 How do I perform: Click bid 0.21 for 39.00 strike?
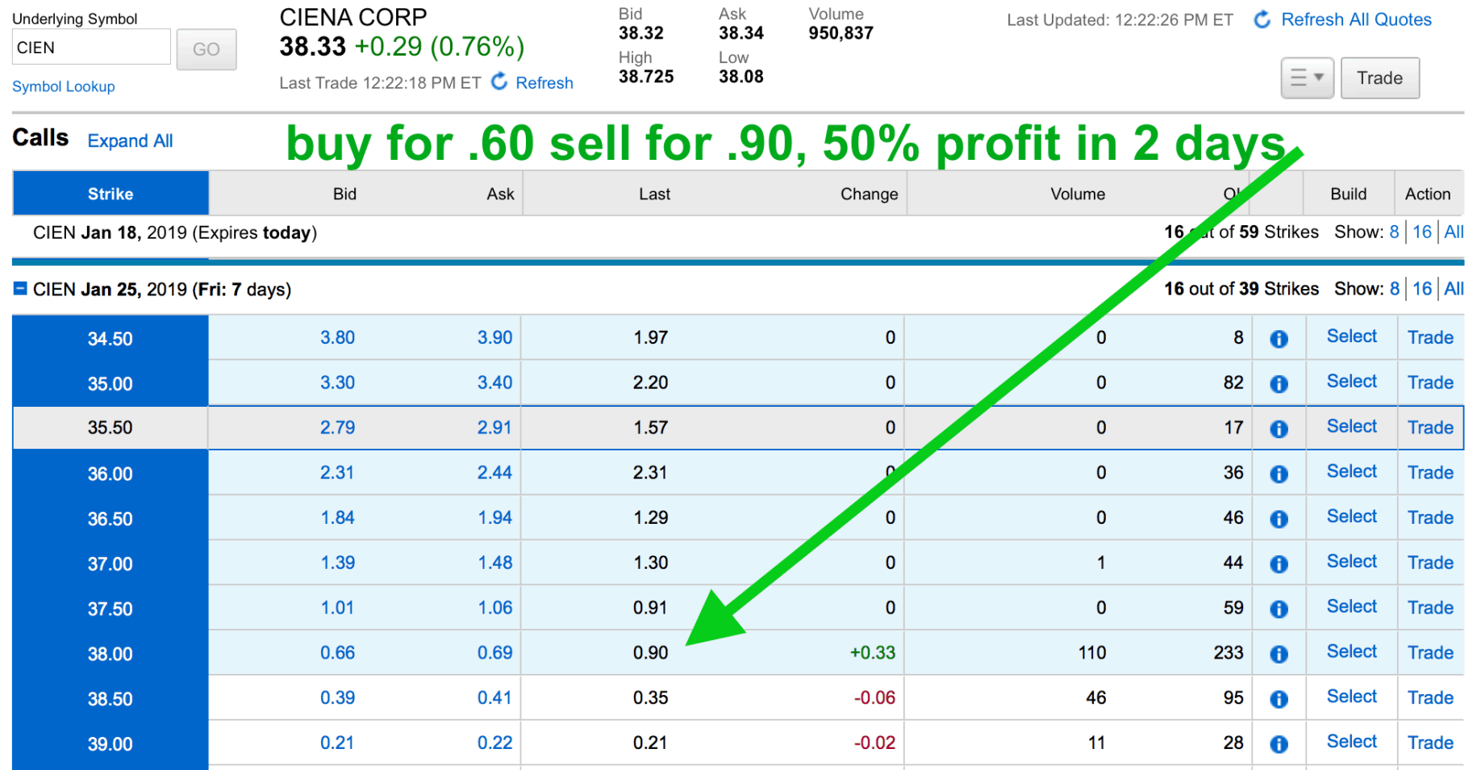(337, 743)
